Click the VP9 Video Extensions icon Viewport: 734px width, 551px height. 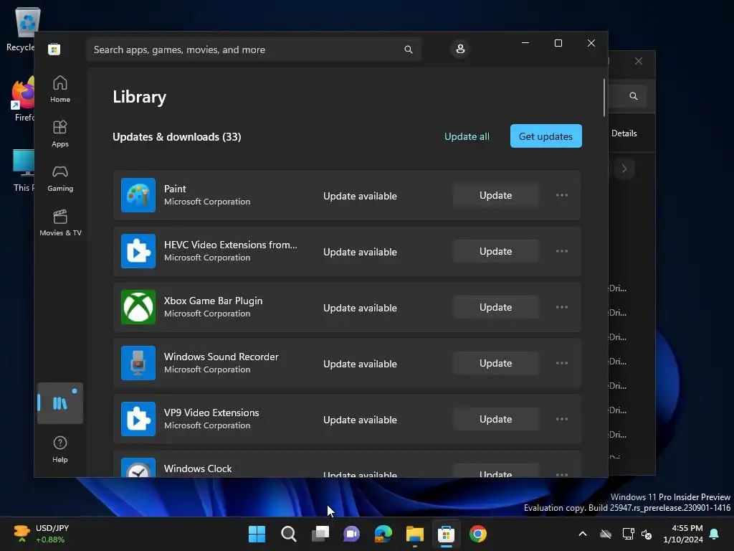pos(138,419)
